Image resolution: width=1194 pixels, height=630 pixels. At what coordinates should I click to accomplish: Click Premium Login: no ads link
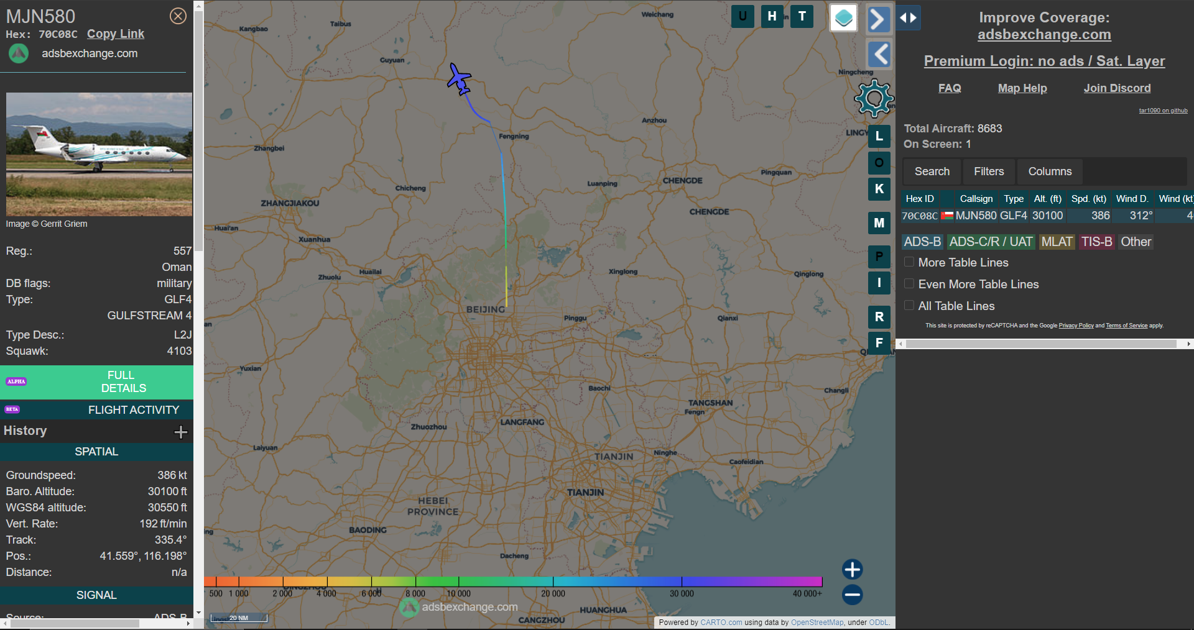pyautogui.click(x=1044, y=61)
